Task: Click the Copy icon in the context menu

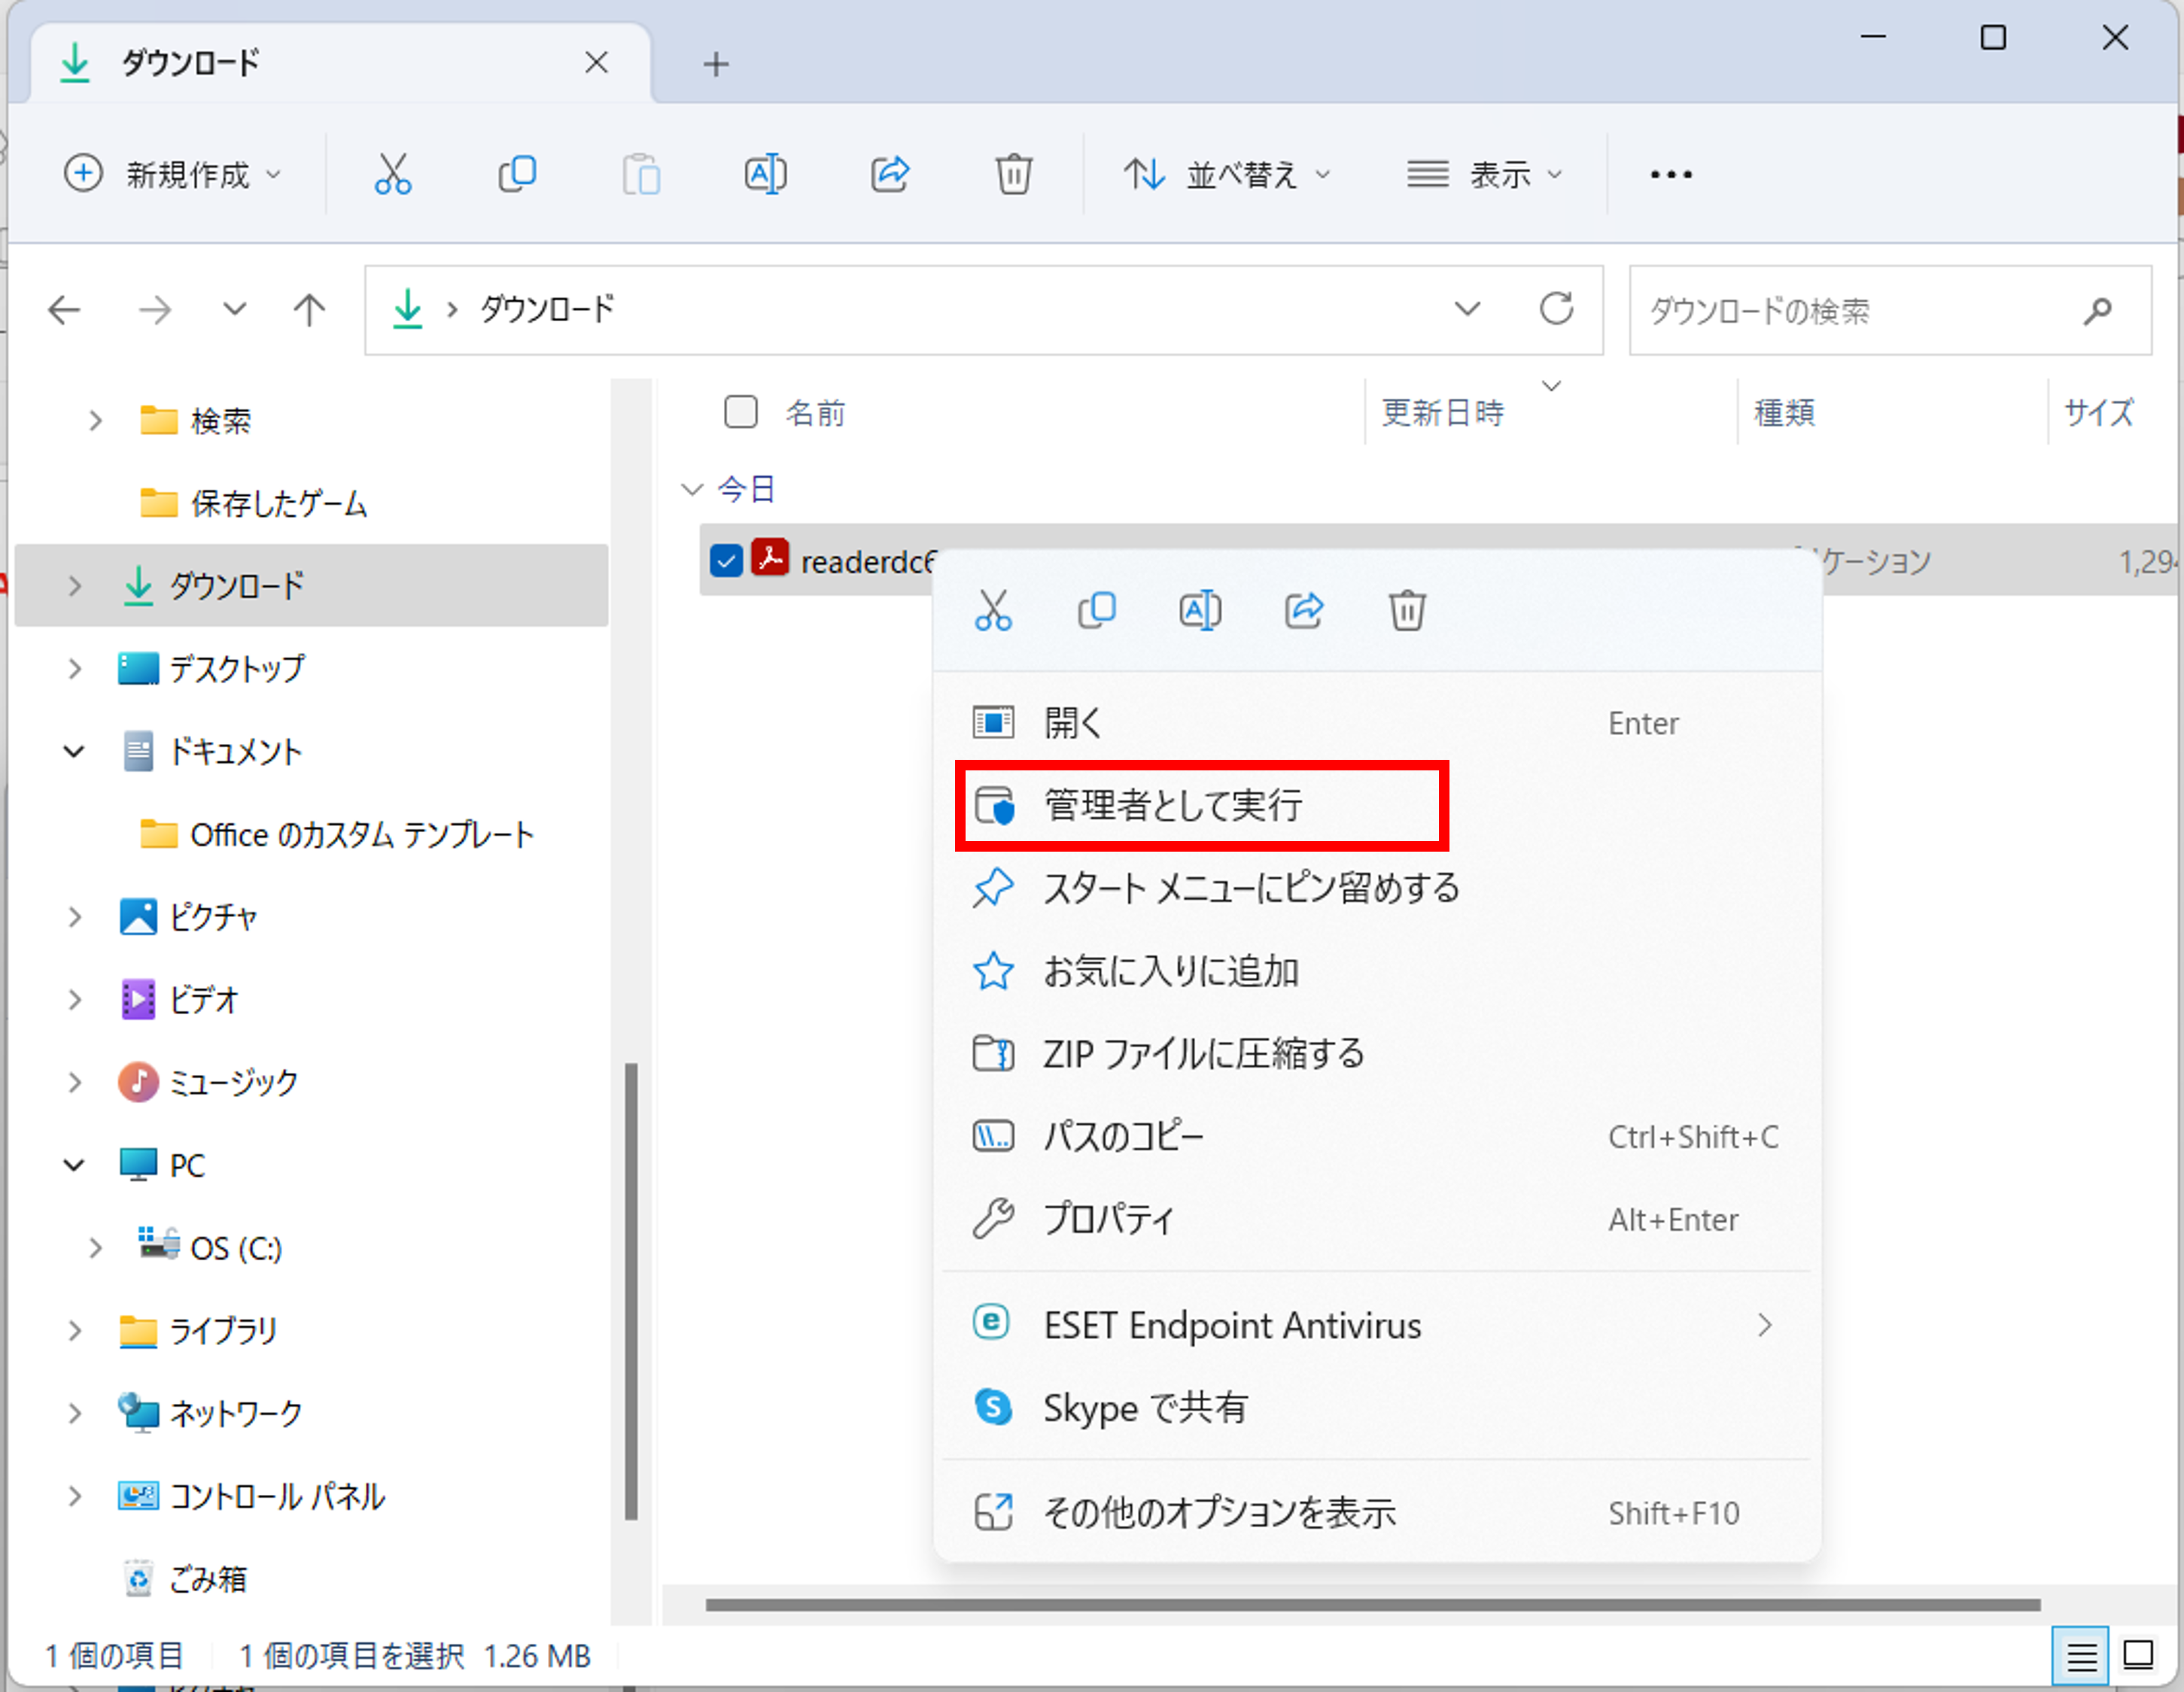Action: pos(1097,609)
